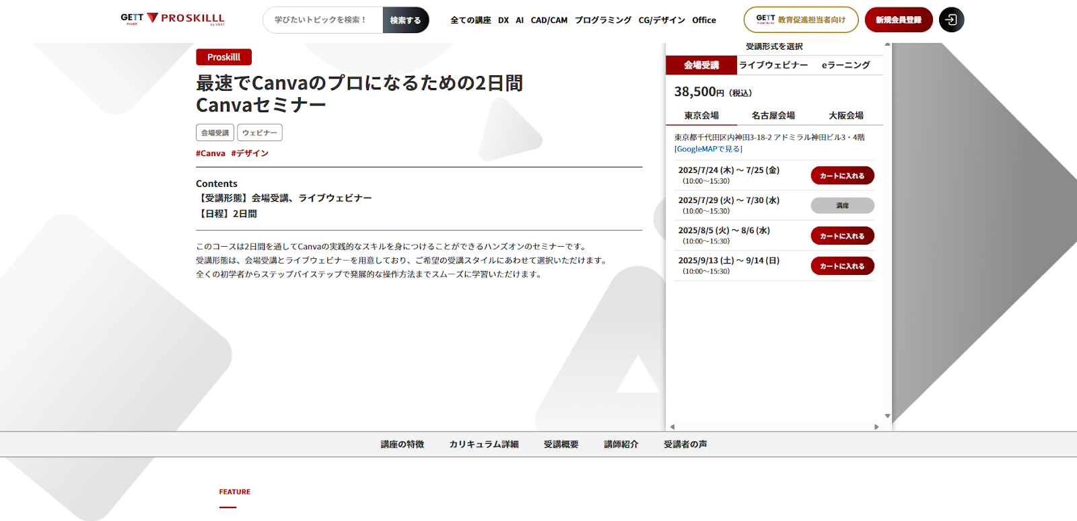This screenshot has width=1077, height=521.
Task: Open the 全ての講座 menu
Action: (471, 20)
